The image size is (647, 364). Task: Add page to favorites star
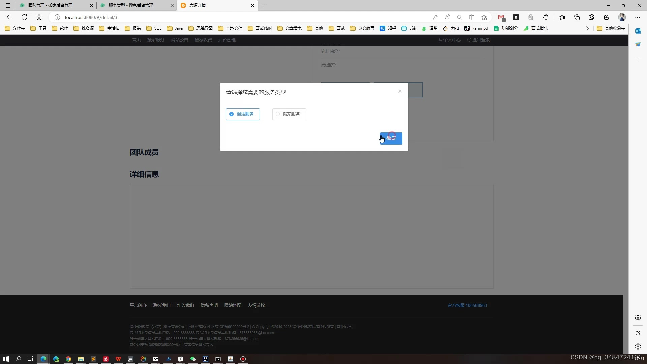click(x=484, y=17)
